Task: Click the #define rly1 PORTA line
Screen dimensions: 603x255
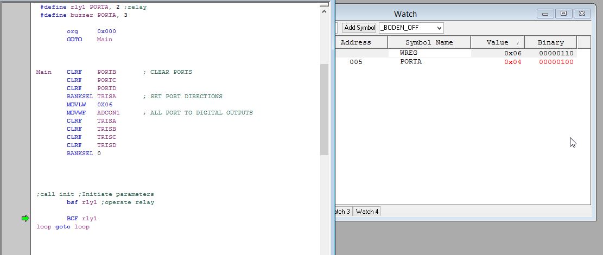Action: click(x=93, y=7)
